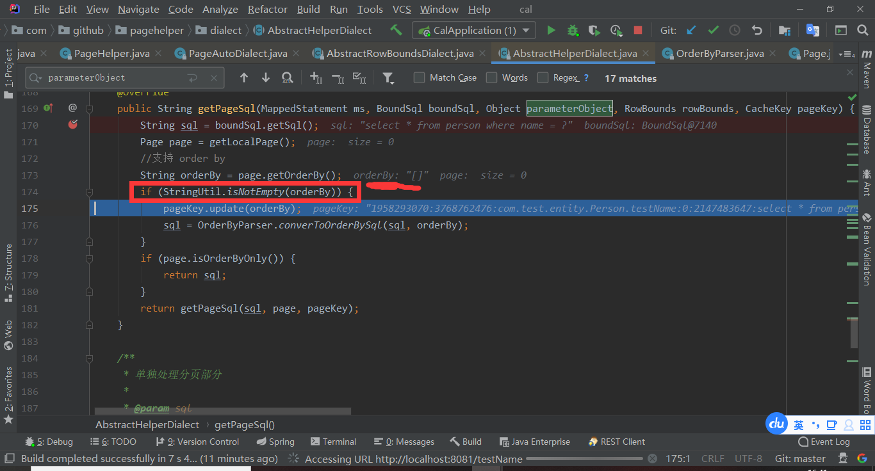Open the 1: Project side panel
875x471 pixels.
pos(8,74)
